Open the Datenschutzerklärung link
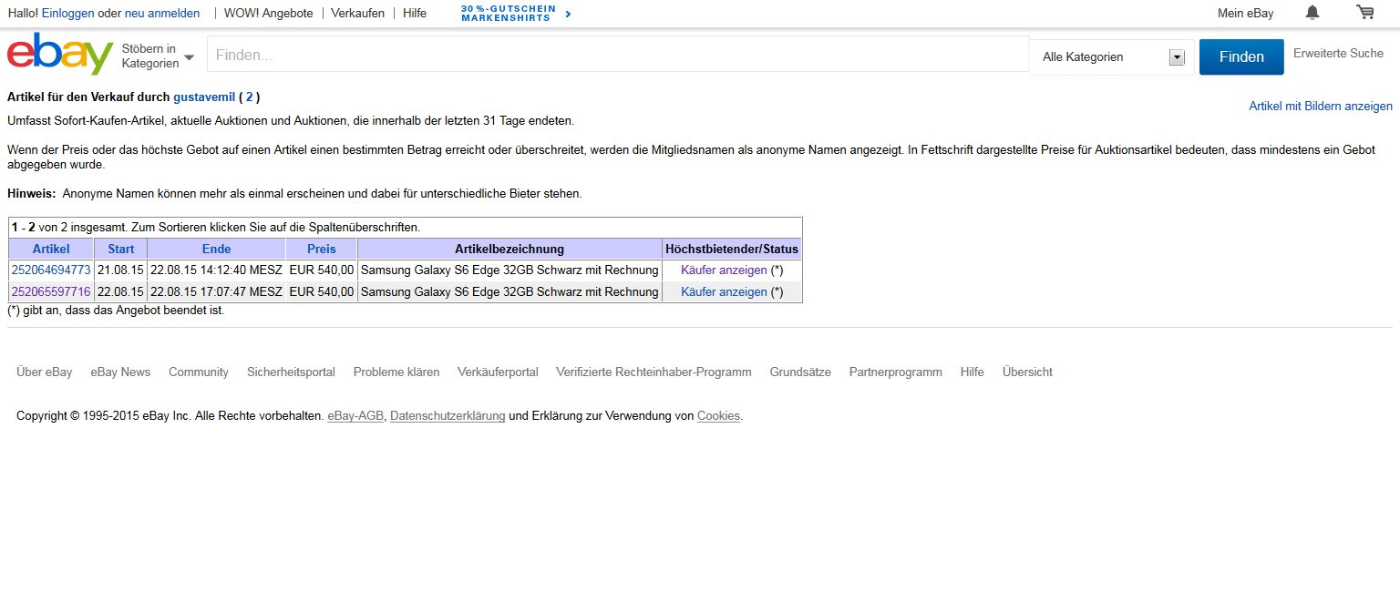The width and height of the screenshot is (1400, 612). coord(448,416)
